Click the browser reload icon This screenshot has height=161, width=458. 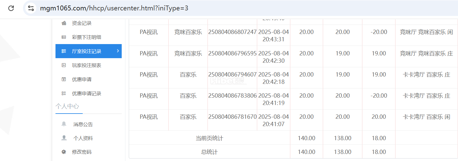tap(11, 8)
